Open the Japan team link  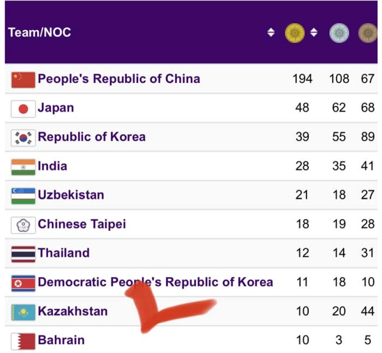[x=56, y=108]
